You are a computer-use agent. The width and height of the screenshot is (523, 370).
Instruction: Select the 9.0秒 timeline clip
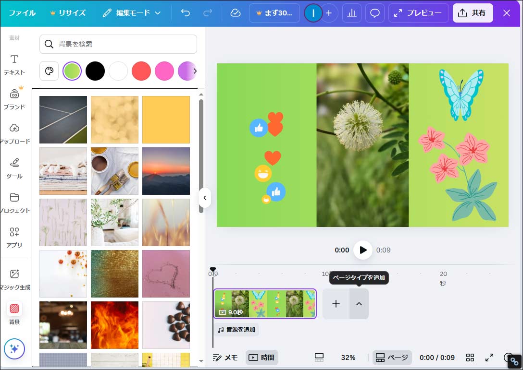pos(265,303)
